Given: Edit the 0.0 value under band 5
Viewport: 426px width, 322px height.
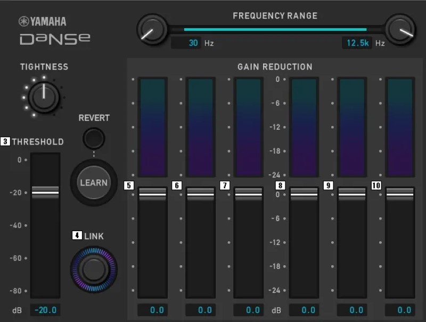Looking at the screenshot, I should click(x=152, y=310).
